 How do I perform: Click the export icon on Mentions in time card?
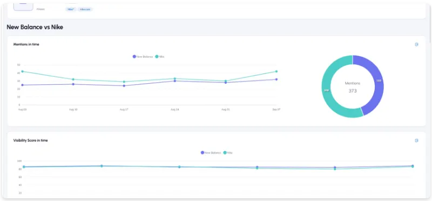416,44
